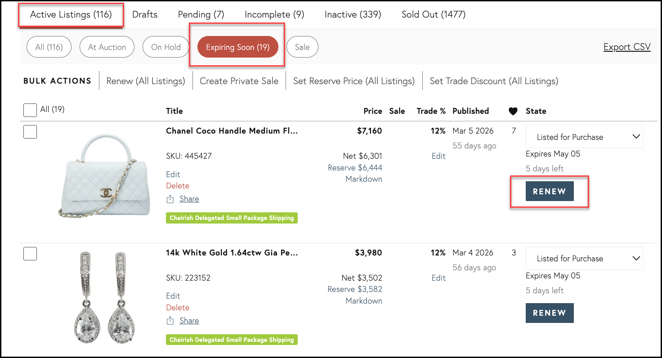Image resolution: width=662 pixels, height=358 pixels.
Task: Click the State column header
Action: click(536, 111)
